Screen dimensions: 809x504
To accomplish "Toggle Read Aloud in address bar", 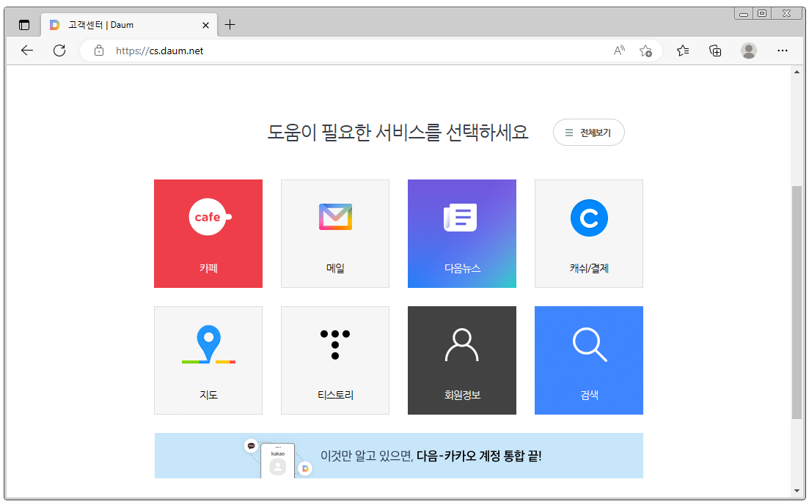I will [x=619, y=51].
